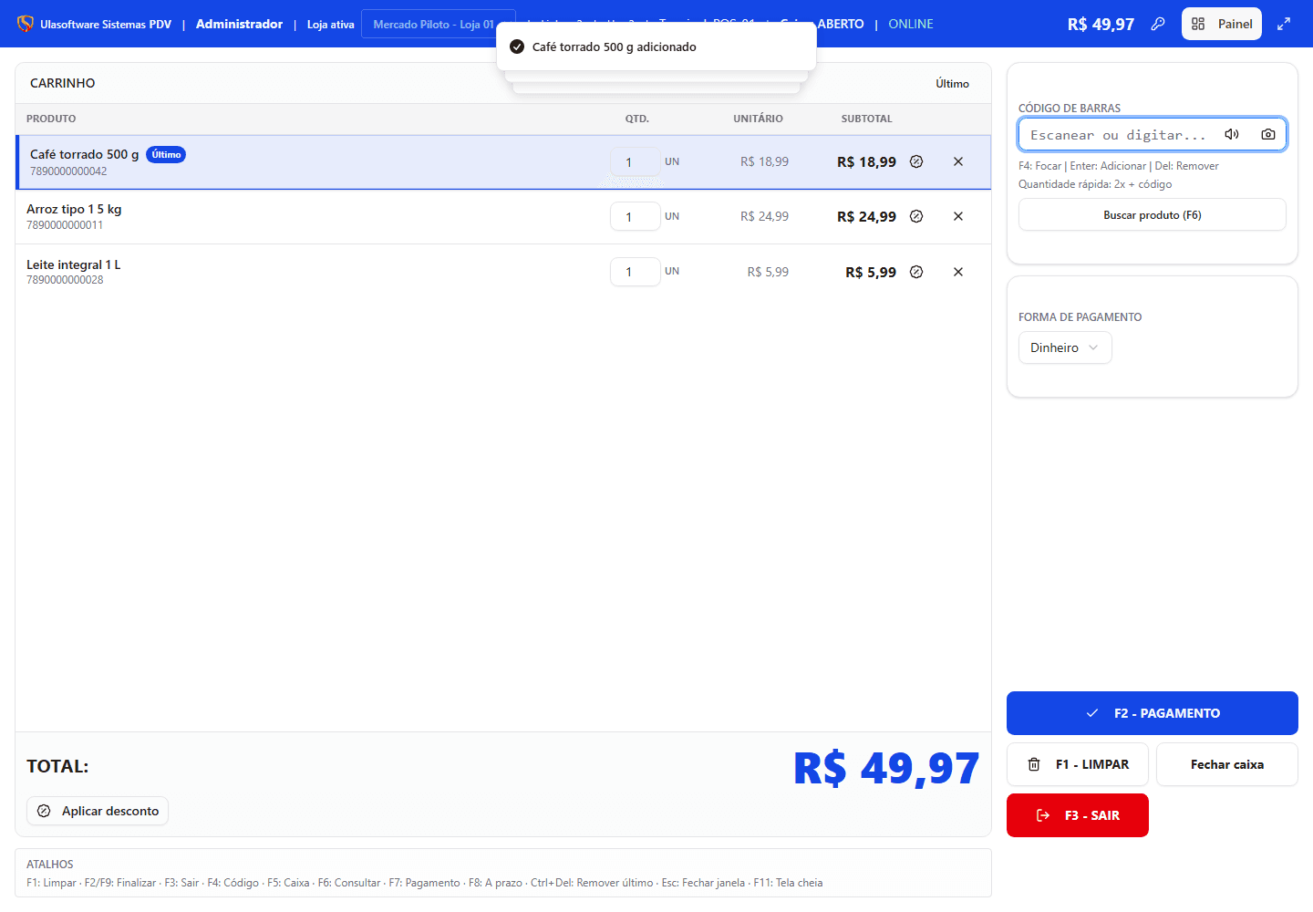Toggle fullscreen with the expand arrows icon

(x=1284, y=24)
